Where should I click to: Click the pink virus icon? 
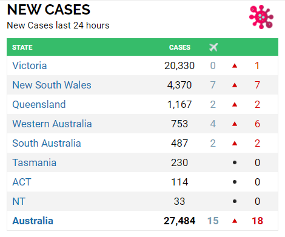point(261,17)
